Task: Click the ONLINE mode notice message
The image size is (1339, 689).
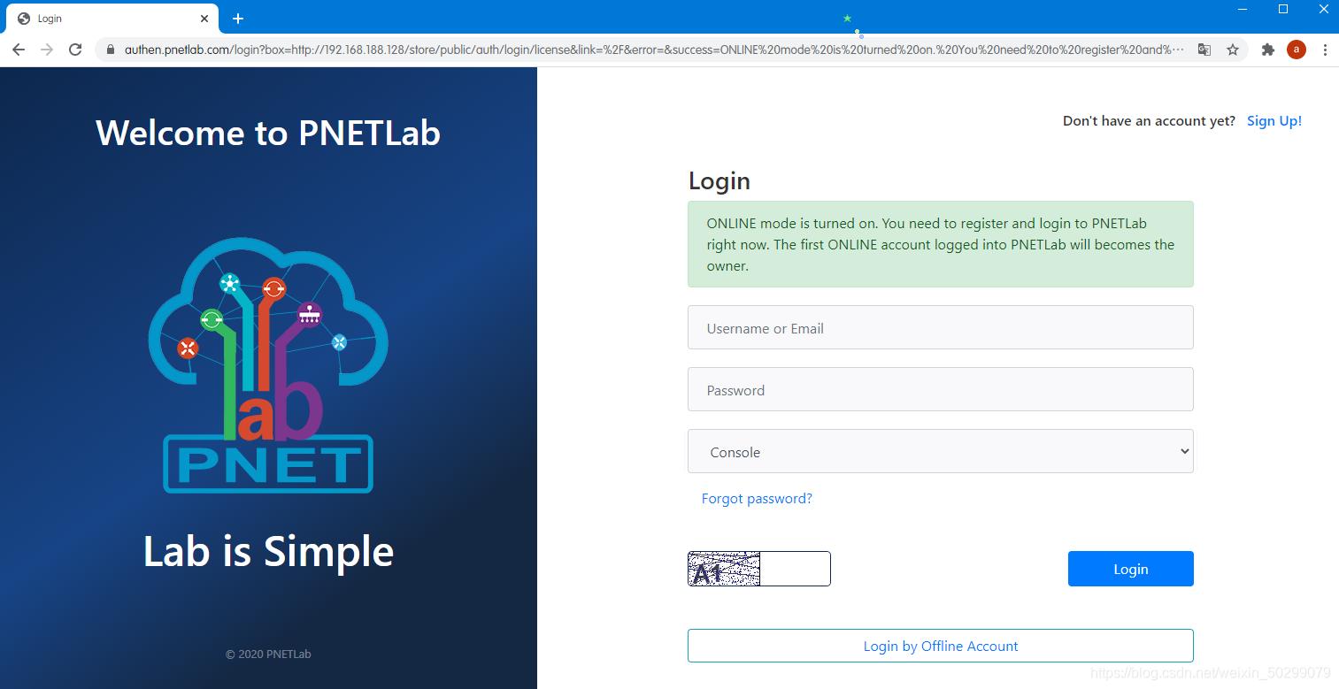Action: (941, 244)
